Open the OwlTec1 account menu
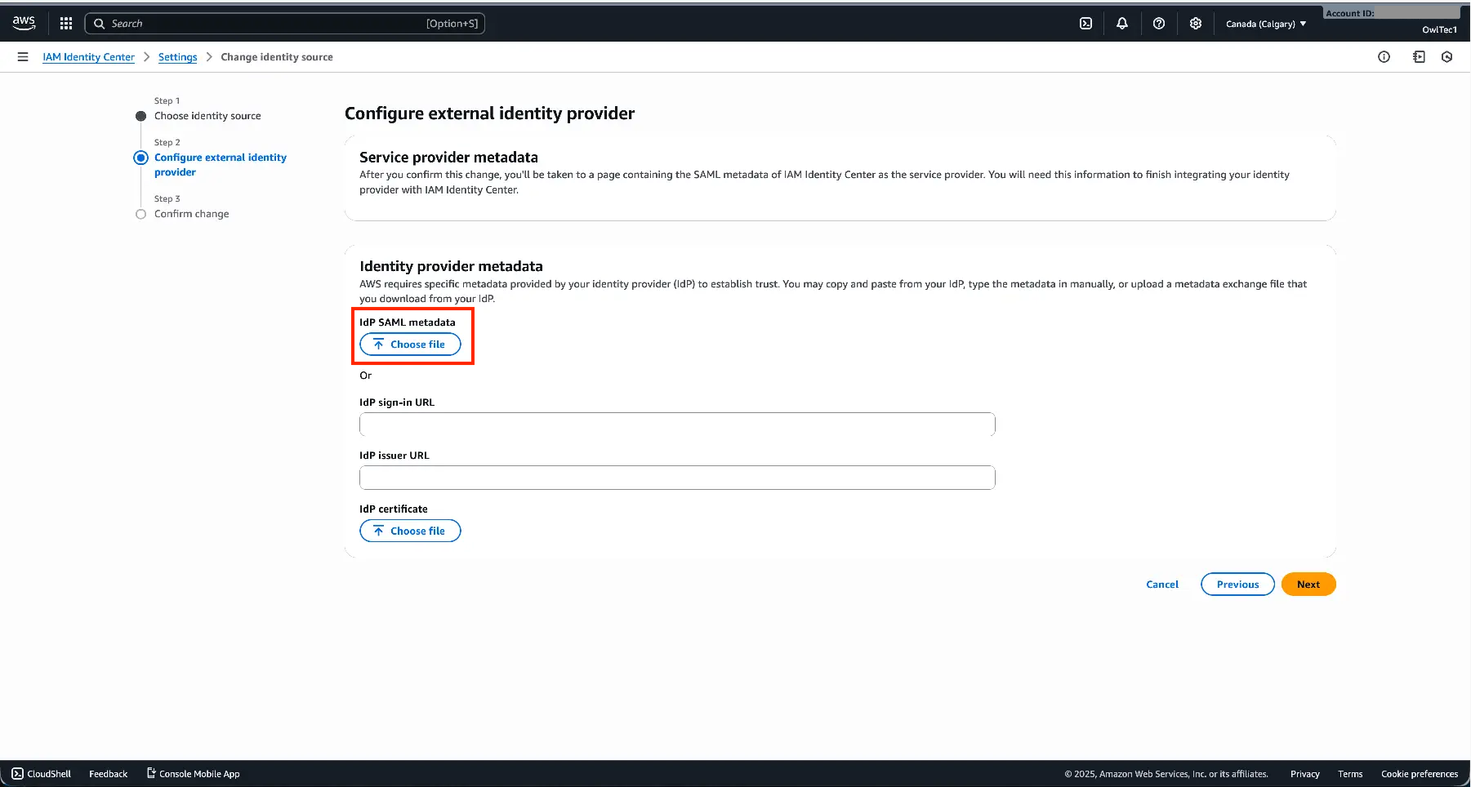This screenshot has height=787, width=1471. point(1438,29)
